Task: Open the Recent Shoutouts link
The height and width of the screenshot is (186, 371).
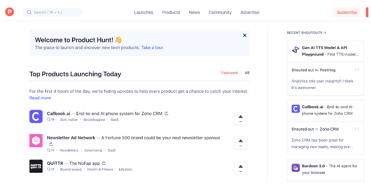Action: tap(307, 33)
